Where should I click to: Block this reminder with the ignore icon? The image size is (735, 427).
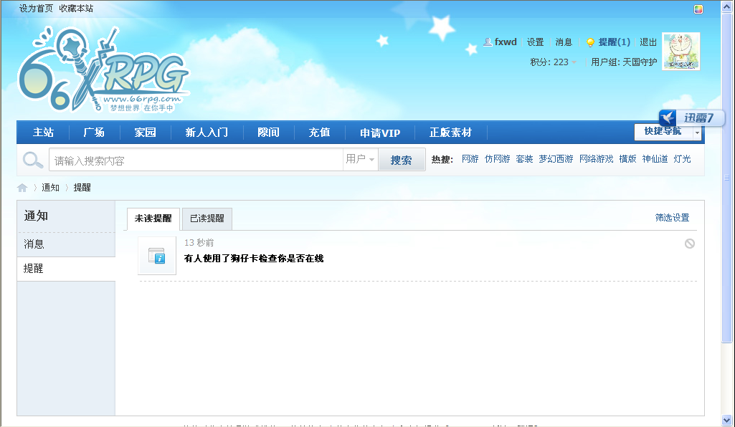point(690,244)
